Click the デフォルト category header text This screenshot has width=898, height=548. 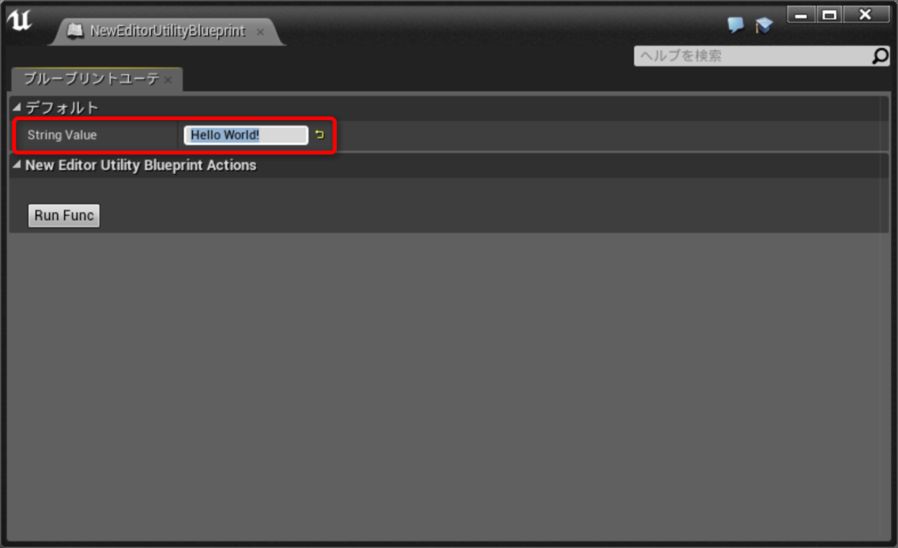[x=62, y=107]
